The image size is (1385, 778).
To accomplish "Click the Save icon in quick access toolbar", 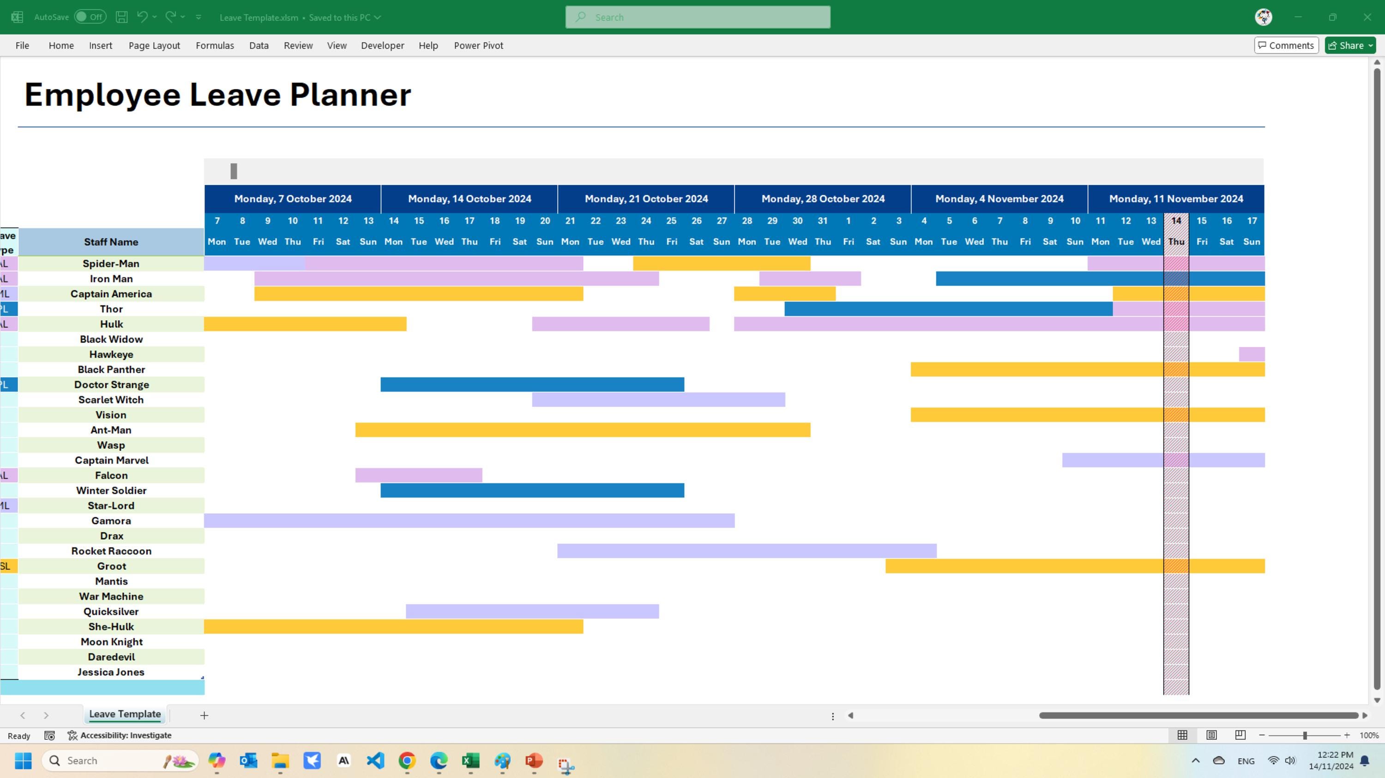I will tap(121, 17).
